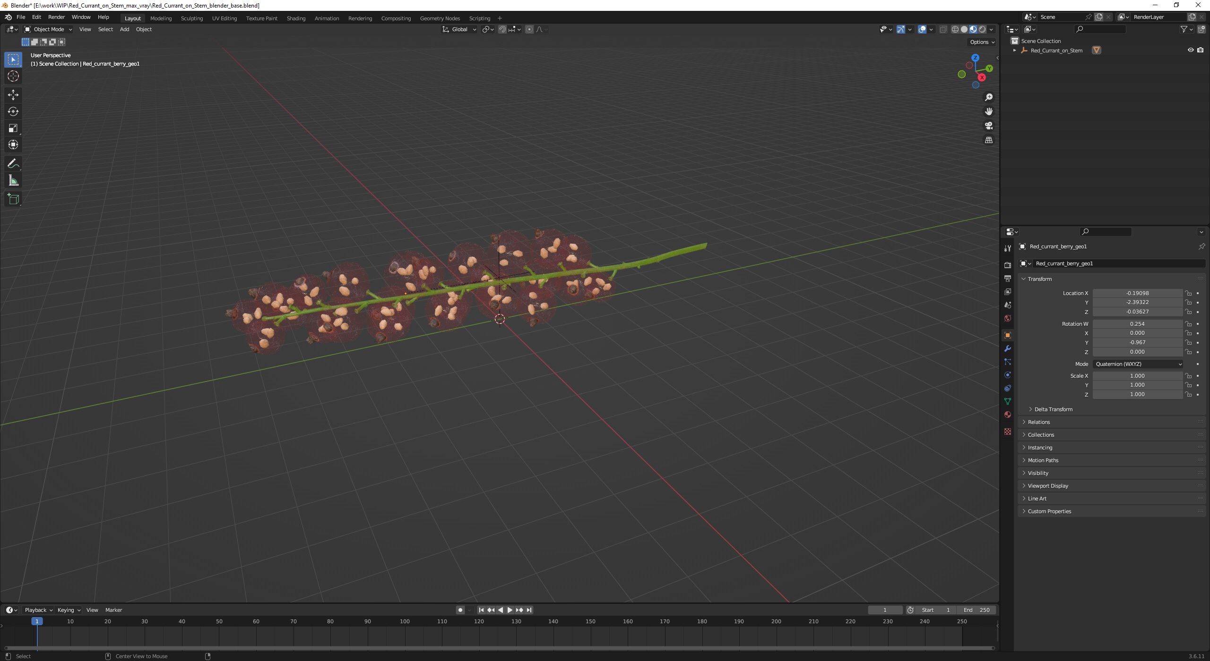Viewport: 1210px width, 661px height.
Task: Open Modifiers properties tab wrench
Action: [x=1008, y=348]
